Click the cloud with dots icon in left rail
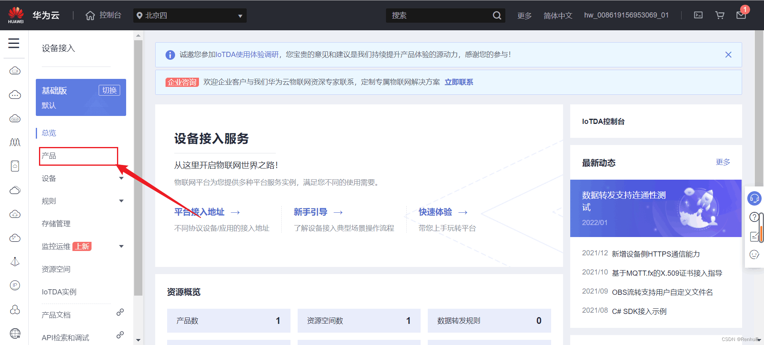Viewport: 764px width, 345px height. [x=15, y=95]
